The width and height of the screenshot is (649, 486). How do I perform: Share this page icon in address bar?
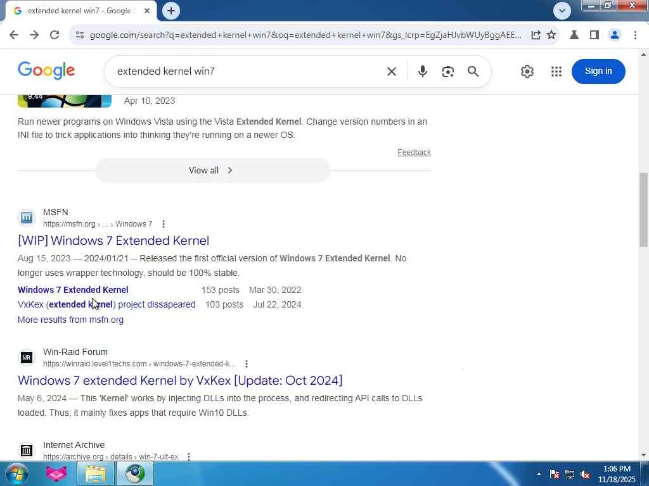point(536,35)
